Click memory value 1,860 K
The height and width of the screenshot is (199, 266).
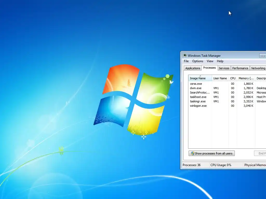pos(248,84)
